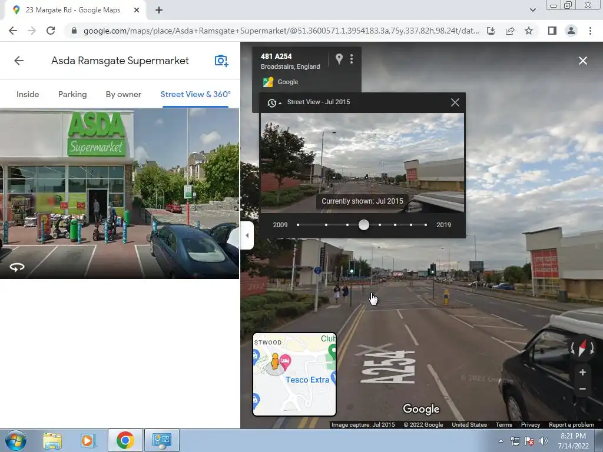This screenshot has width=603, height=452.
Task: Open the Windows Start menu
Action: [x=16, y=440]
